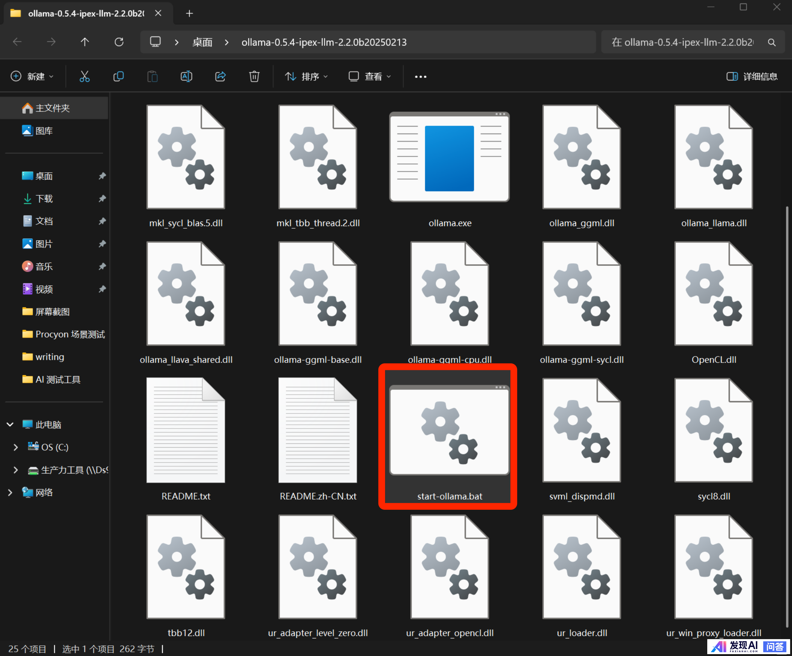
Task: Select the ollama_llama.dll file
Action: pyautogui.click(x=714, y=167)
